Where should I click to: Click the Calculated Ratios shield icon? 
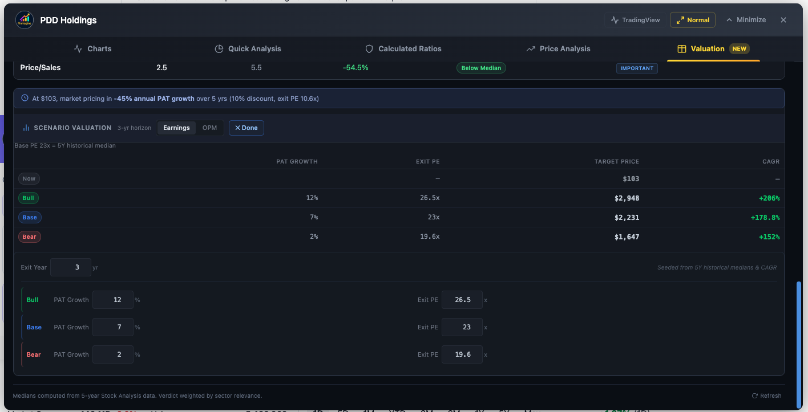(369, 48)
